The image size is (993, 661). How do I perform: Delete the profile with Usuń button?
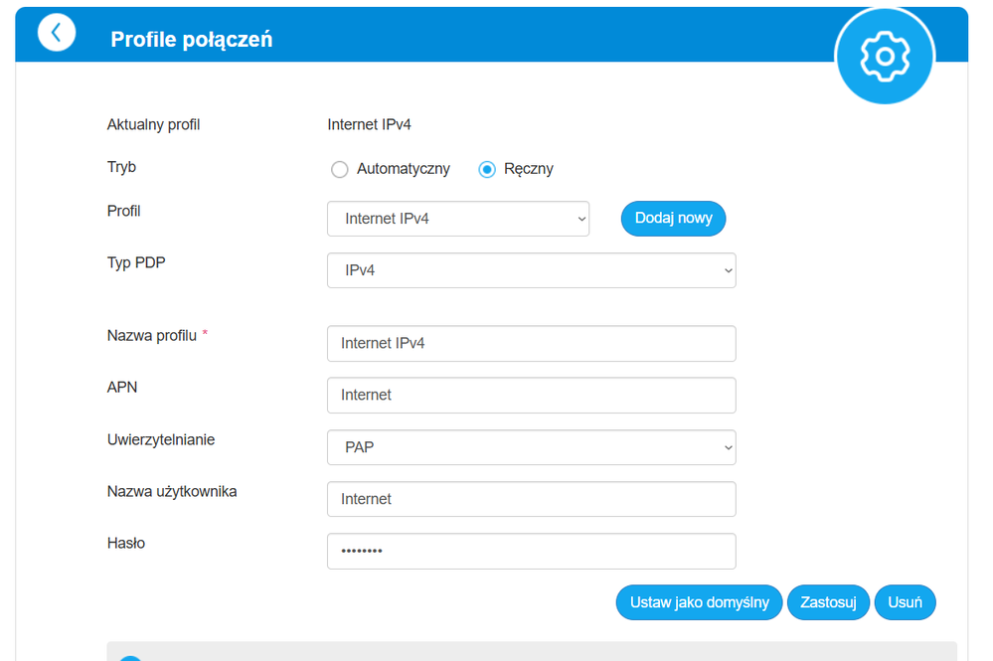905,602
